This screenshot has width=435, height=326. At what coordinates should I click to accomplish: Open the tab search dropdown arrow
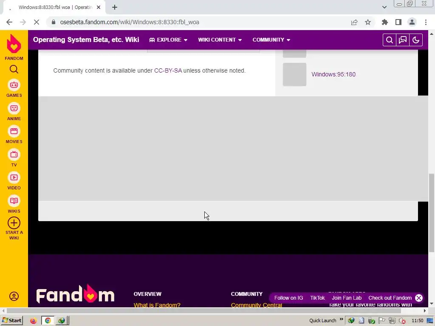click(x=384, y=7)
